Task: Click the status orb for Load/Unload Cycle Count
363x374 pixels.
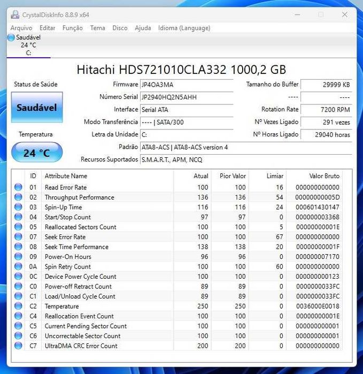Action: coord(18,296)
